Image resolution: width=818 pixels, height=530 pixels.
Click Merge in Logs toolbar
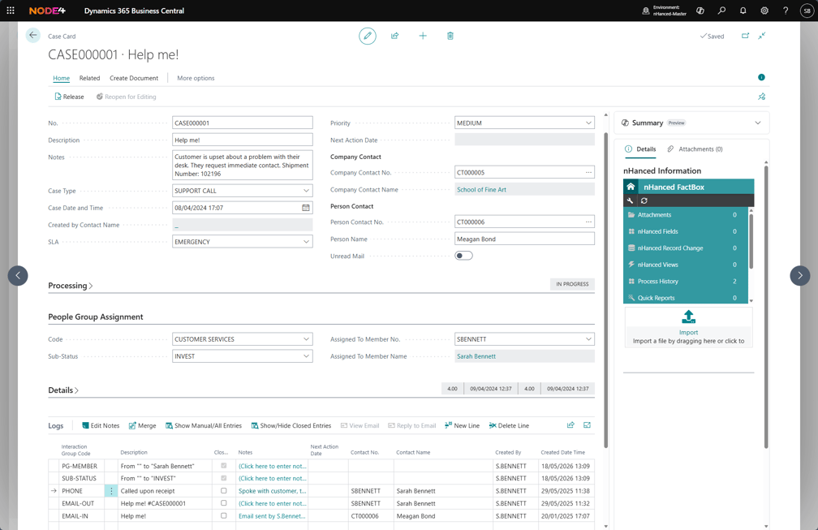[x=143, y=425]
